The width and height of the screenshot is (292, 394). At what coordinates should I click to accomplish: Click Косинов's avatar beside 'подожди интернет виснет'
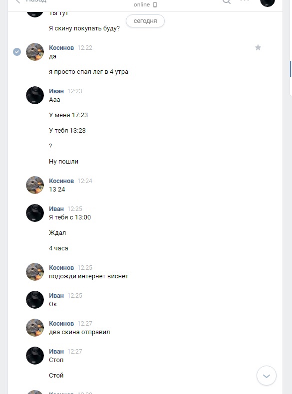pos(35,272)
